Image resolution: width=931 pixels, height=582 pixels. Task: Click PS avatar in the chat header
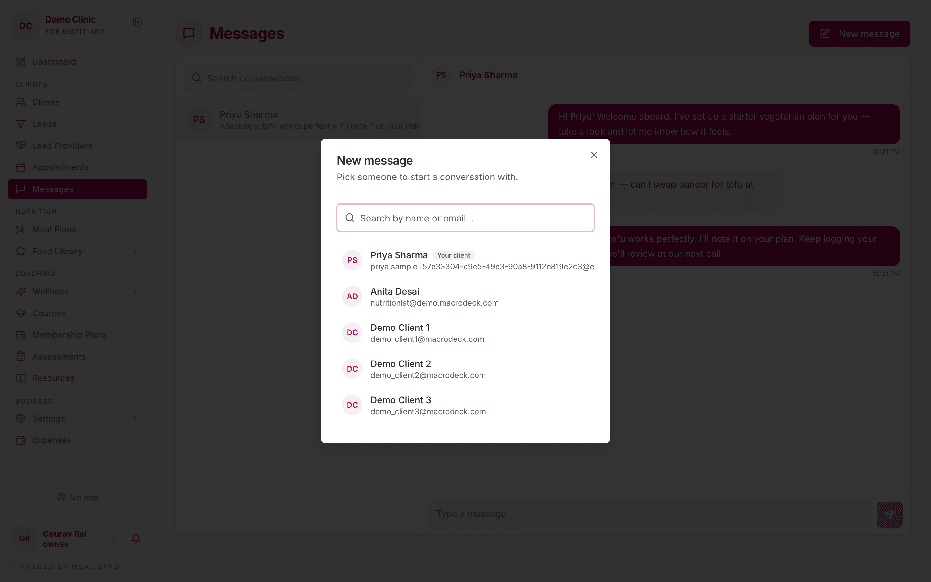point(441,75)
